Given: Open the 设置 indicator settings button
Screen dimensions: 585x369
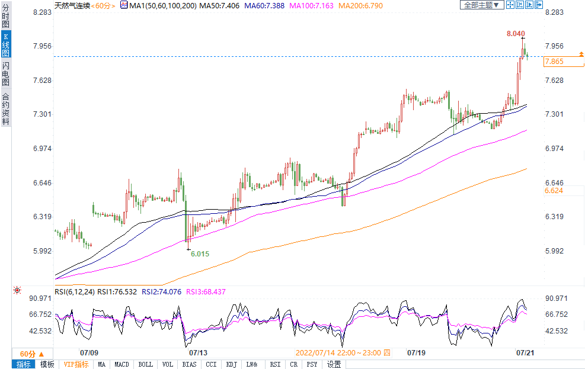Looking at the screenshot, I should click(334, 364).
